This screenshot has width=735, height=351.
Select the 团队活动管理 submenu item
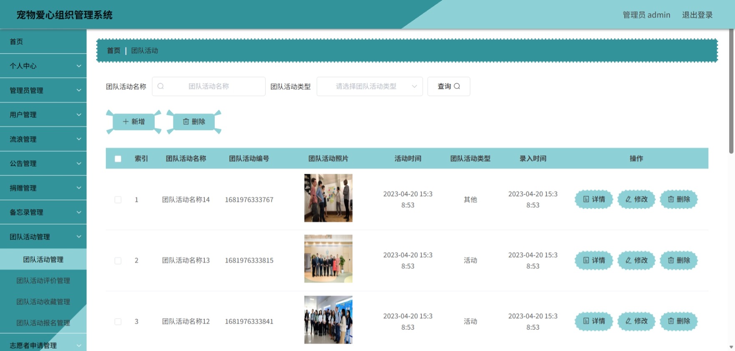coord(43,259)
